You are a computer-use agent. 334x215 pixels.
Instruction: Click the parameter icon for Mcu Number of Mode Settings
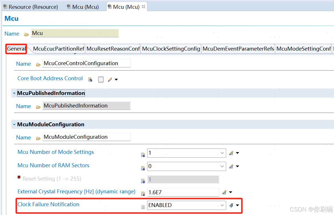(x=143, y=155)
